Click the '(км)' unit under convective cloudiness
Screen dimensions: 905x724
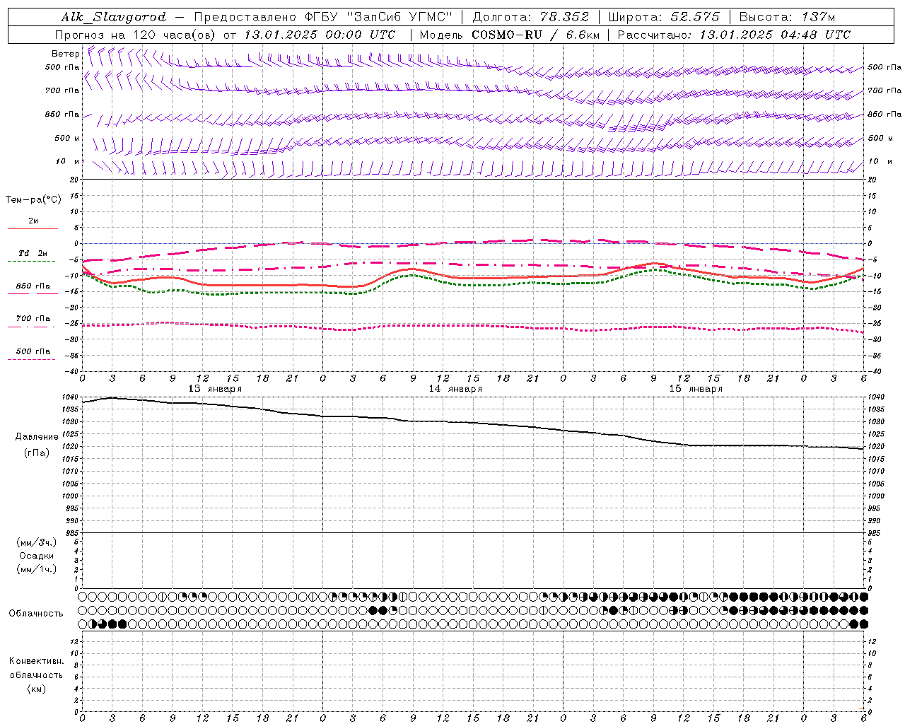37,689
